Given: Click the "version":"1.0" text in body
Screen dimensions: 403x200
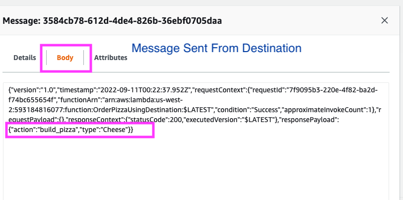Looking at the screenshot, I should [33, 90].
